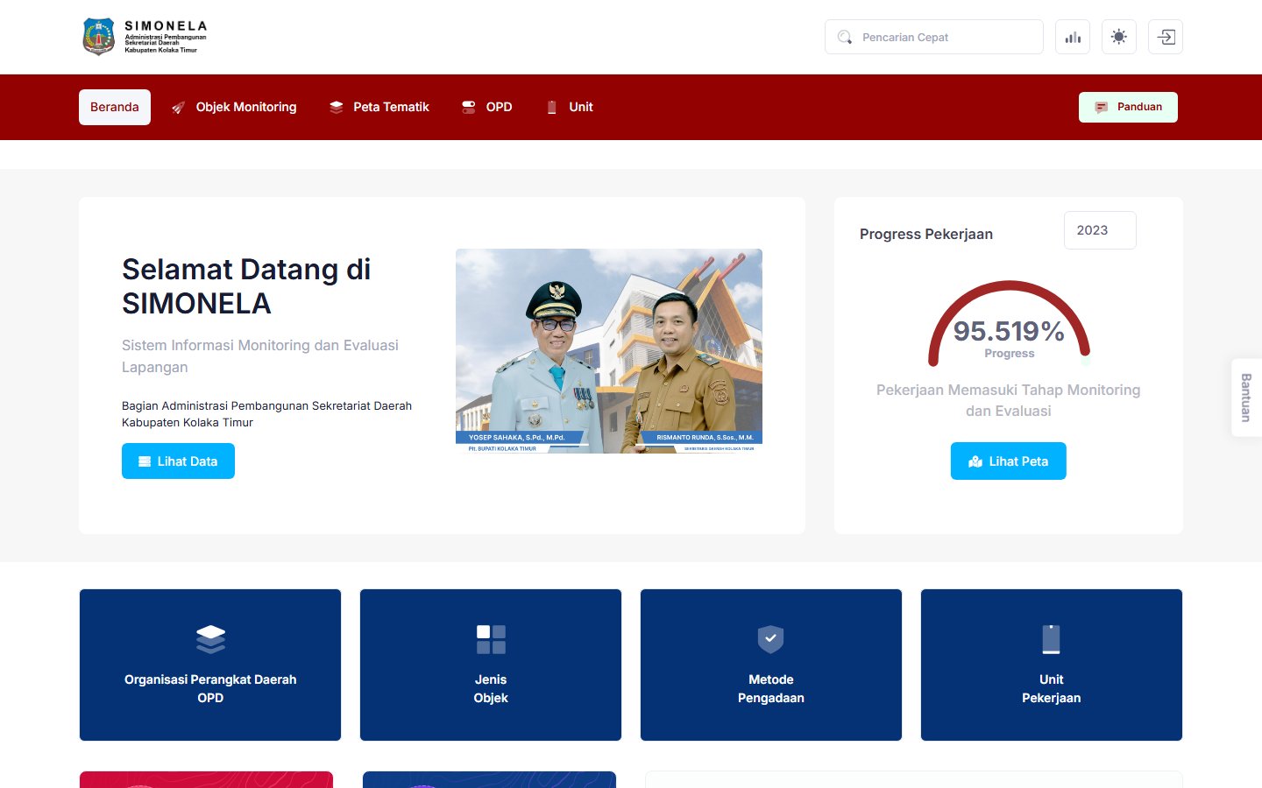1262x788 pixels.
Task: Click the Progress Pekerjaan title
Action: pyautogui.click(x=926, y=234)
